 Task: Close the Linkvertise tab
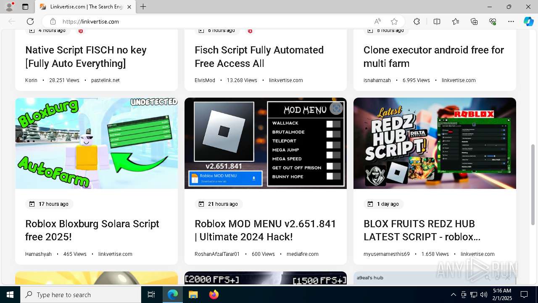[x=129, y=7]
